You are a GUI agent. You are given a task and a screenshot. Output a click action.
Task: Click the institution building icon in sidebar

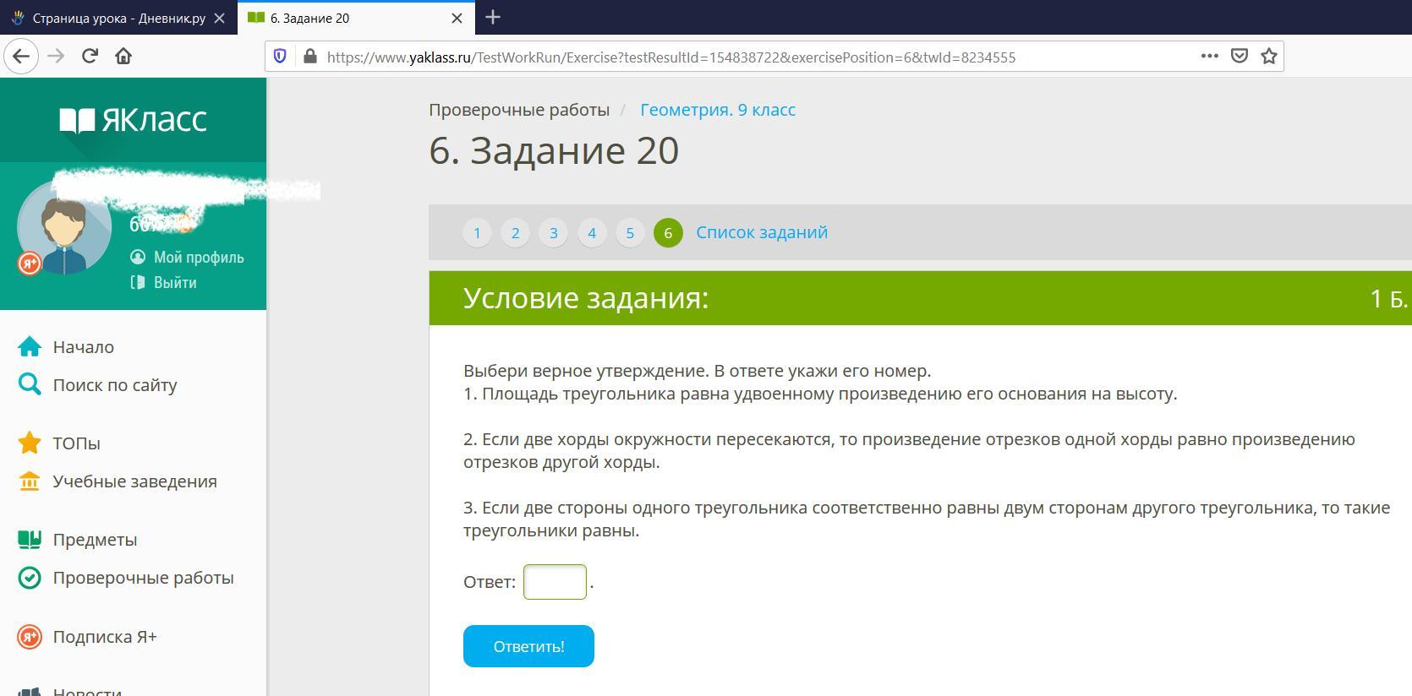click(30, 481)
